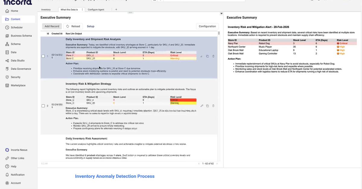
Task: Delete record 1 with the trash icon
Action: [213, 56]
